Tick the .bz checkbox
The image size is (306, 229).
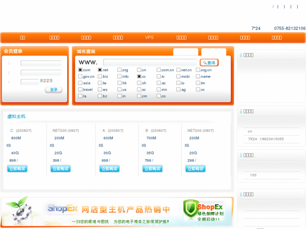[x=100, y=96]
